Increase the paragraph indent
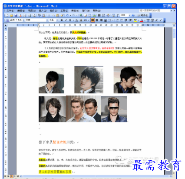This screenshot has height=179, width=185. 130,20
